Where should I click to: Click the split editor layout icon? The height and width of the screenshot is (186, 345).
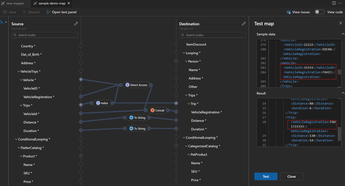click(x=334, y=3)
